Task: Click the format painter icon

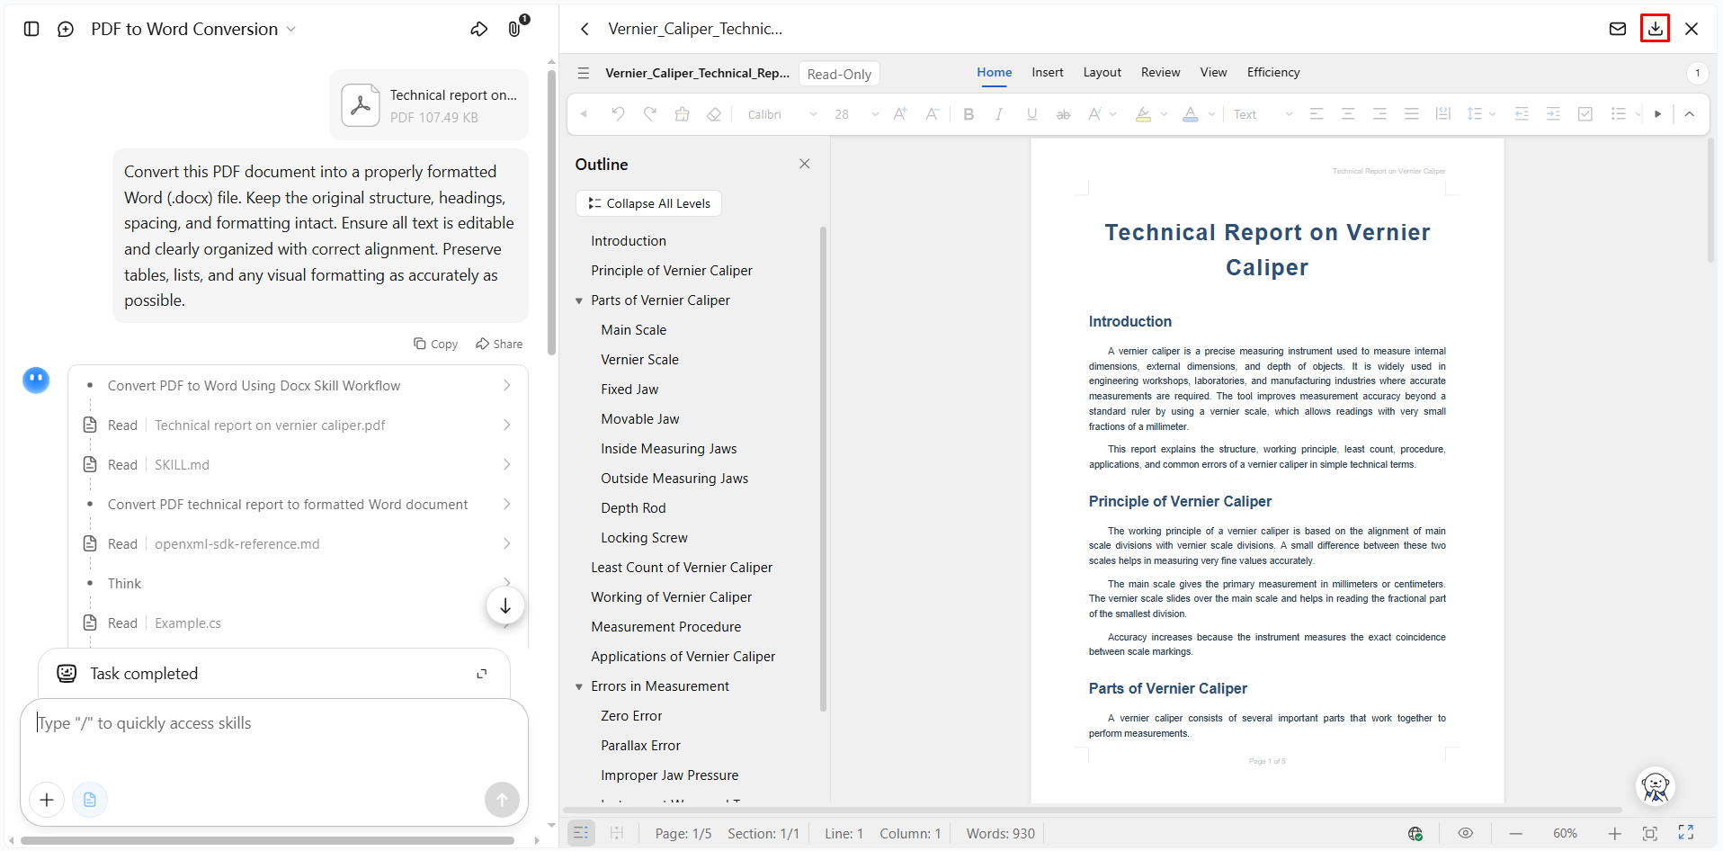Action: pyautogui.click(x=682, y=114)
